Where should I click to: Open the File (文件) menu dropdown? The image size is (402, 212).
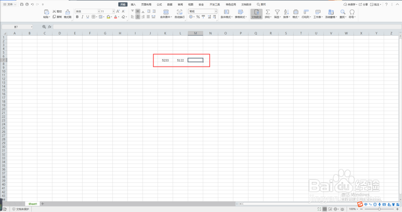(10, 4)
